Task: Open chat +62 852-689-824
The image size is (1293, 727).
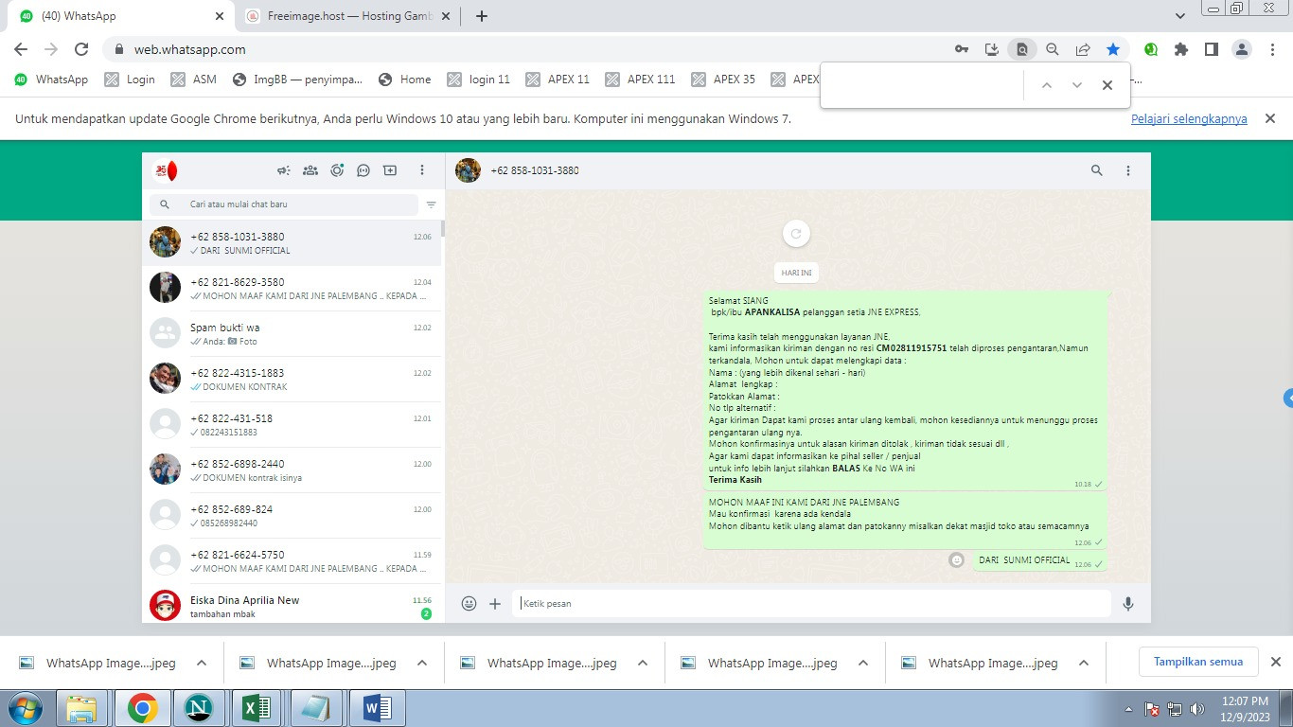Action: point(292,516)
